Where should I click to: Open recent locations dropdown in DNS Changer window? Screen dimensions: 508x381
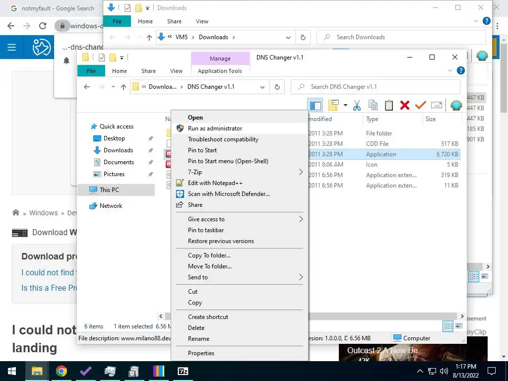pyautogui.click(x=113, y=87)
